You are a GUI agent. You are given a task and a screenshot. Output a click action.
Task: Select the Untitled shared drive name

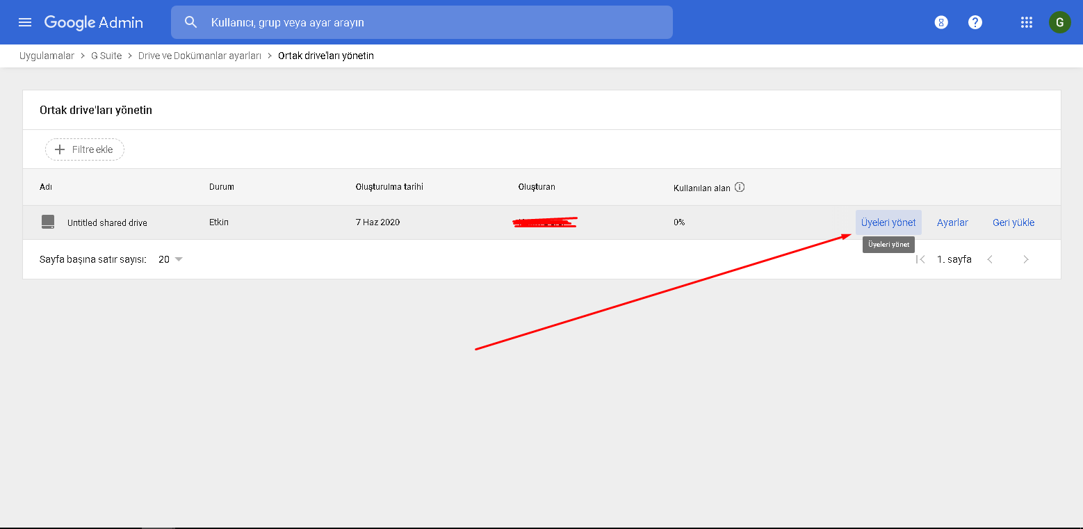[107, 223]
